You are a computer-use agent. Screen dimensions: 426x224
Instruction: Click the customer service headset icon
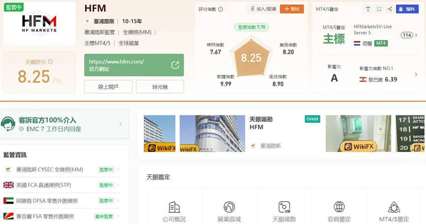pos(8,124)
